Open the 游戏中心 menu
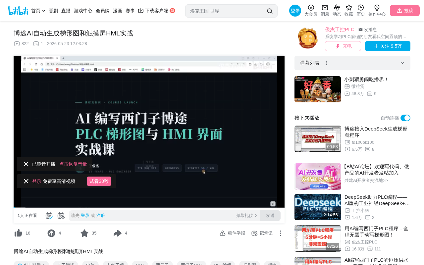Screen dimensions: 424x265 coord(83,11)
